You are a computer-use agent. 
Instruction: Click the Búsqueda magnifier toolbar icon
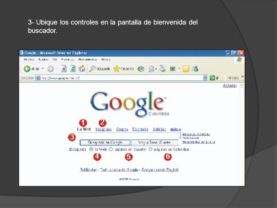pos(92,69)
